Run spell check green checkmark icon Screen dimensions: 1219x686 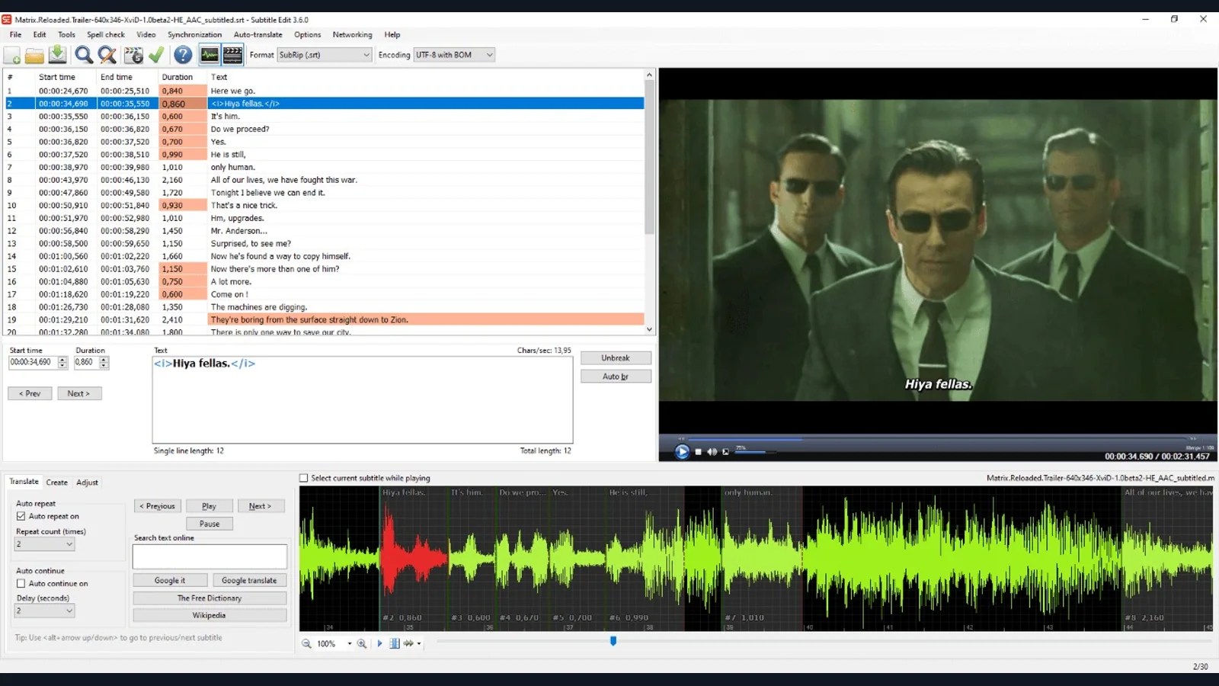[x=156, y=55]
